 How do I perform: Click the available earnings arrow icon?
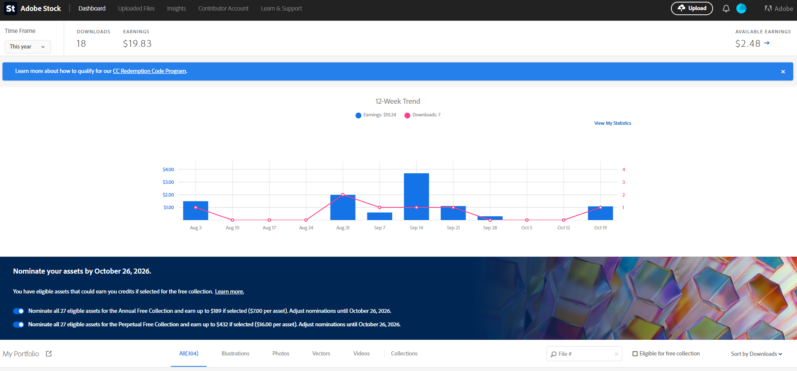point(767,43)
